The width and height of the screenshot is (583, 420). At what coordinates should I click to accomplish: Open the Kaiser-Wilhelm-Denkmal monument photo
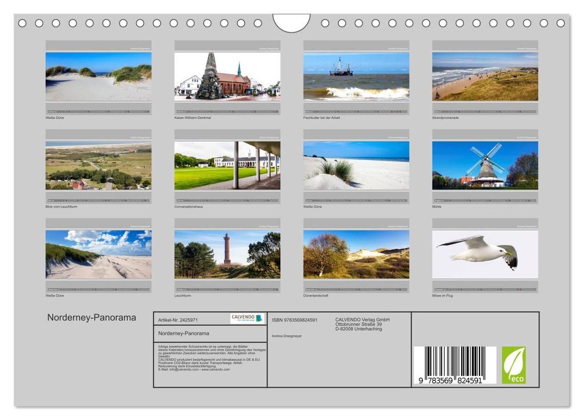click(x=227, y=77)
